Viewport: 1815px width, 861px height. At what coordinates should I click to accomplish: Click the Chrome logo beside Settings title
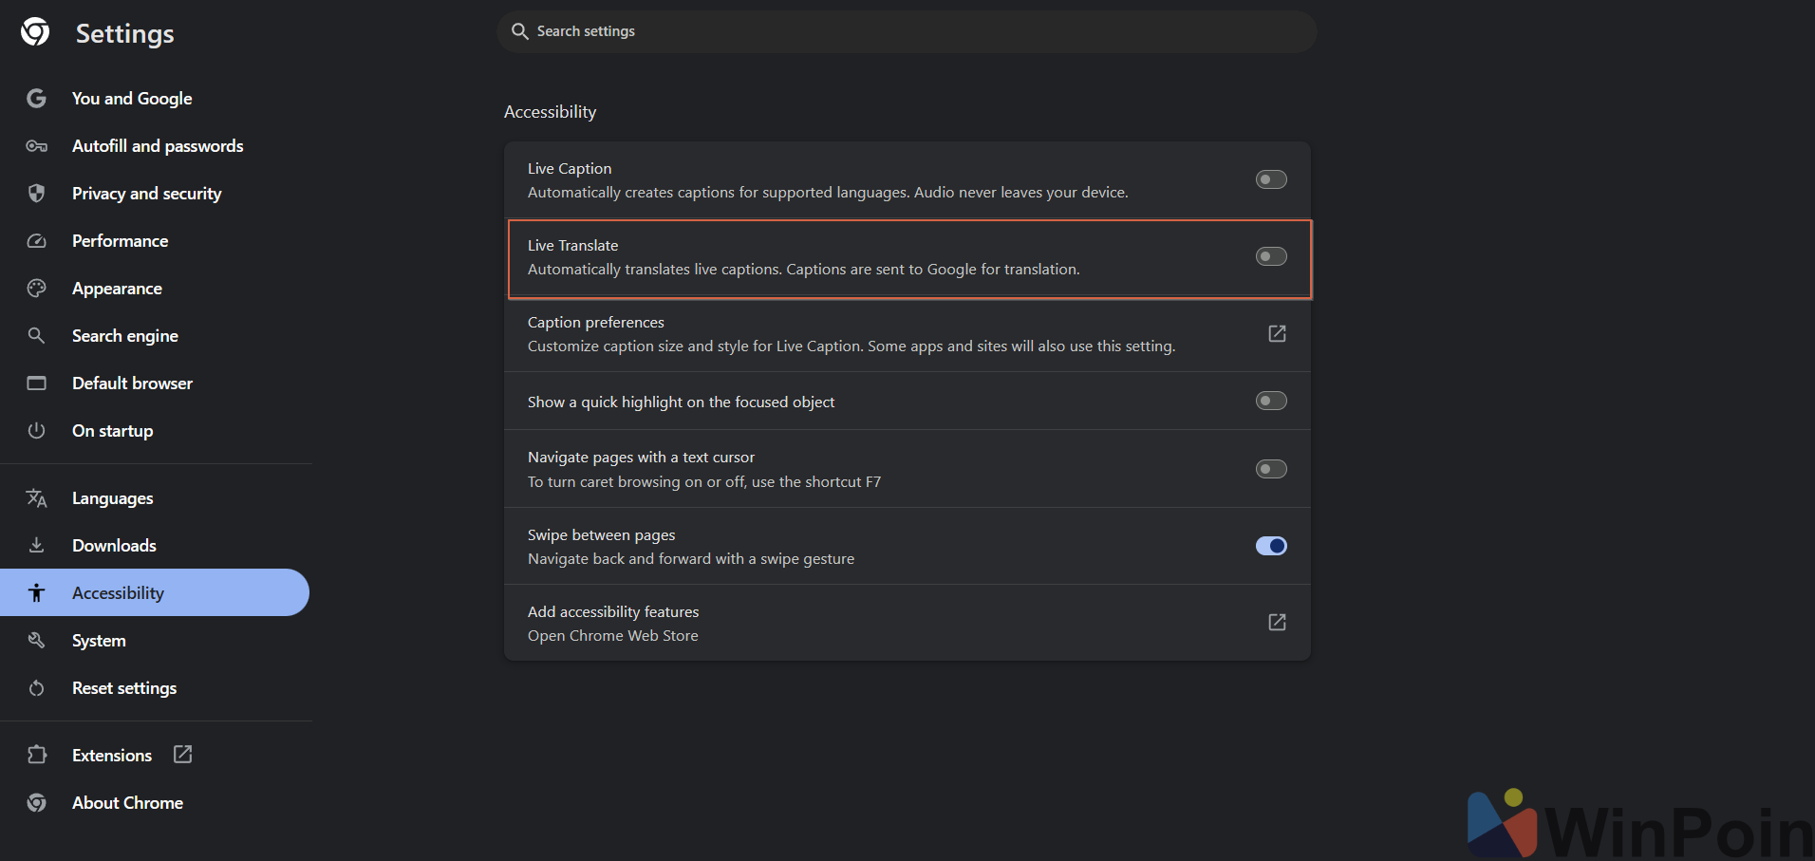[x=35, y=31]
